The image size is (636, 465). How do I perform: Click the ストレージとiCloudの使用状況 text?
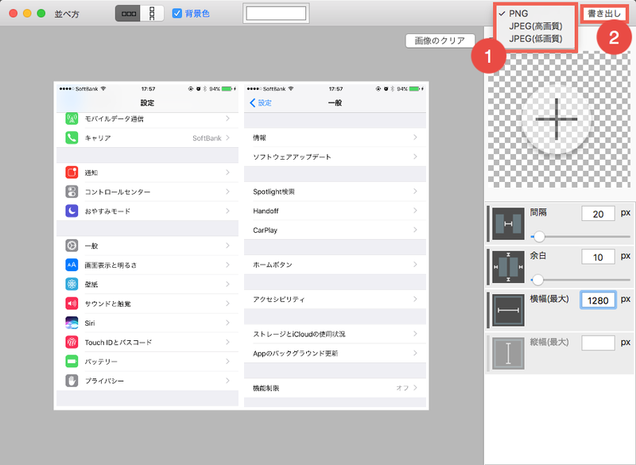click(300, 334)
